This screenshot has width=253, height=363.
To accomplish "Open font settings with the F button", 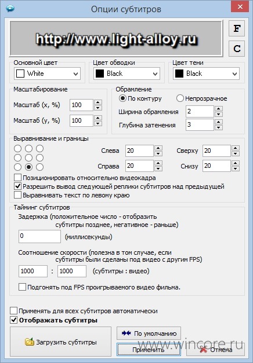I will [x=237, y=28].
